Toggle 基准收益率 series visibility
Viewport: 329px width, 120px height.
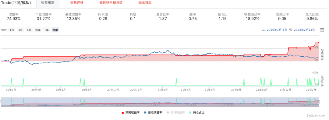[x=155, y=113]
